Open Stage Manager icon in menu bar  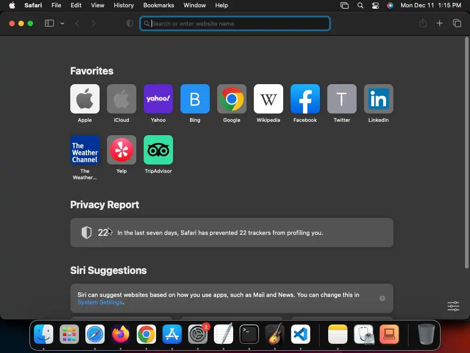point(344,6)
